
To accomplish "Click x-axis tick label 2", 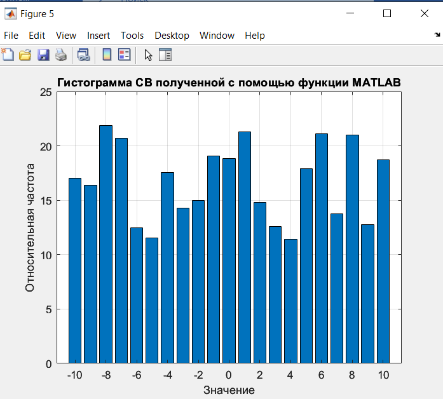I will coord(260,375).
